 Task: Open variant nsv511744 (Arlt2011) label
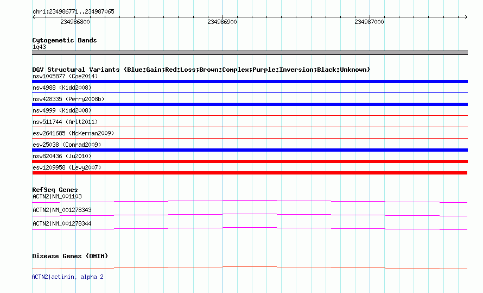65,122
